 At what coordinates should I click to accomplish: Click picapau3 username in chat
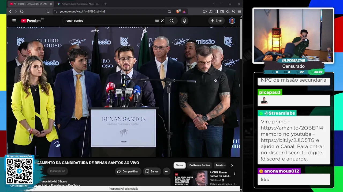coord(270,92)
